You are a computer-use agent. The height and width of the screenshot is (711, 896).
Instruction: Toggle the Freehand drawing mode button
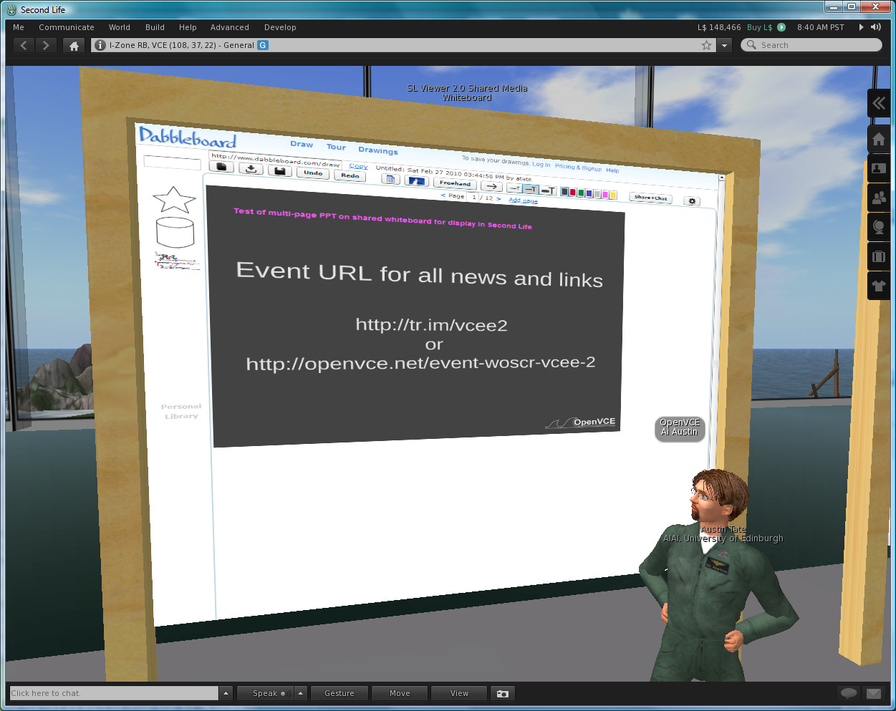[x=455, y=183]
